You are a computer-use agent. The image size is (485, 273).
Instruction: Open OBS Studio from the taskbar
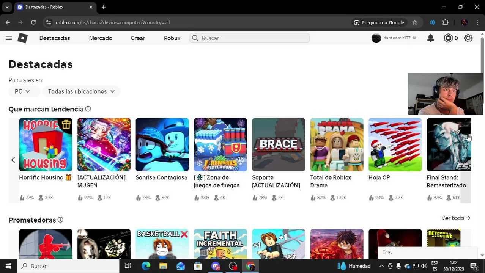233,266
